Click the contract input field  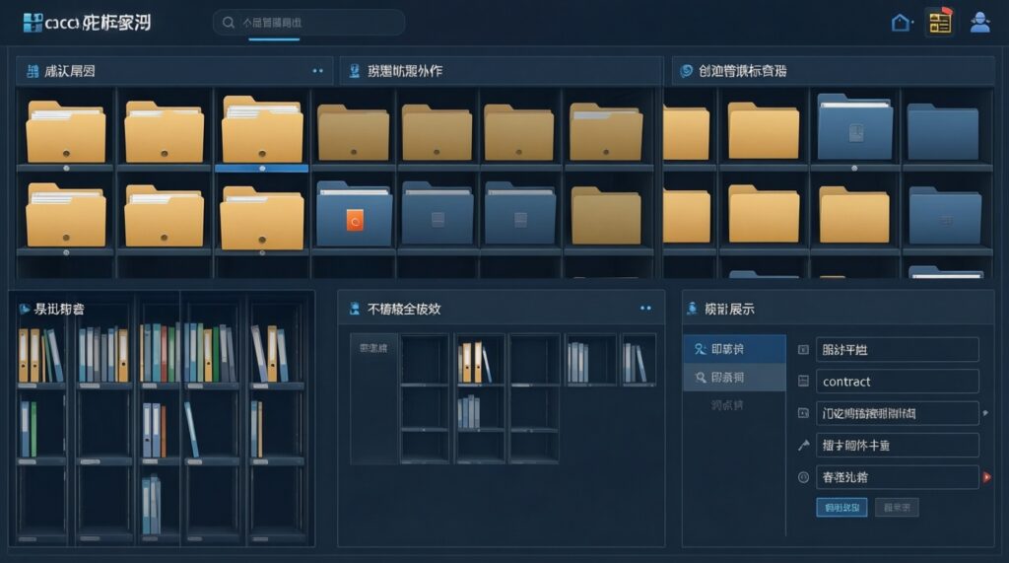(897, 382)
